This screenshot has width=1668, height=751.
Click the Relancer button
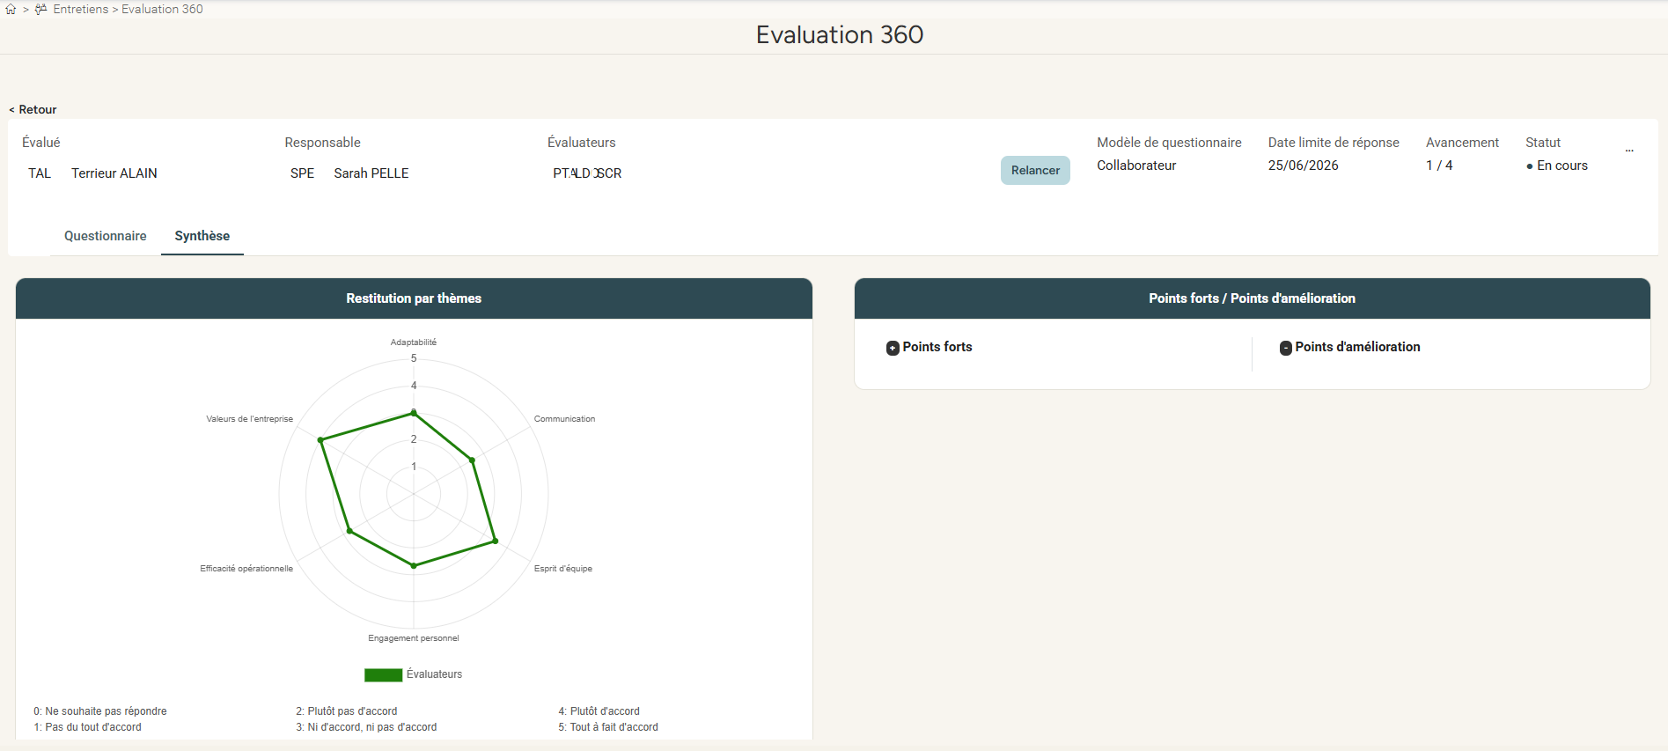[1035, 170]
